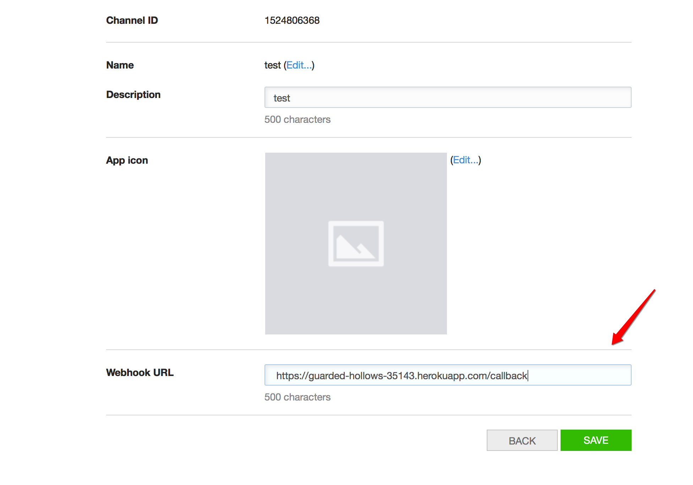Click the word callback in the Webhook URL field
This screenshot has height=485, width=693.
508,376
